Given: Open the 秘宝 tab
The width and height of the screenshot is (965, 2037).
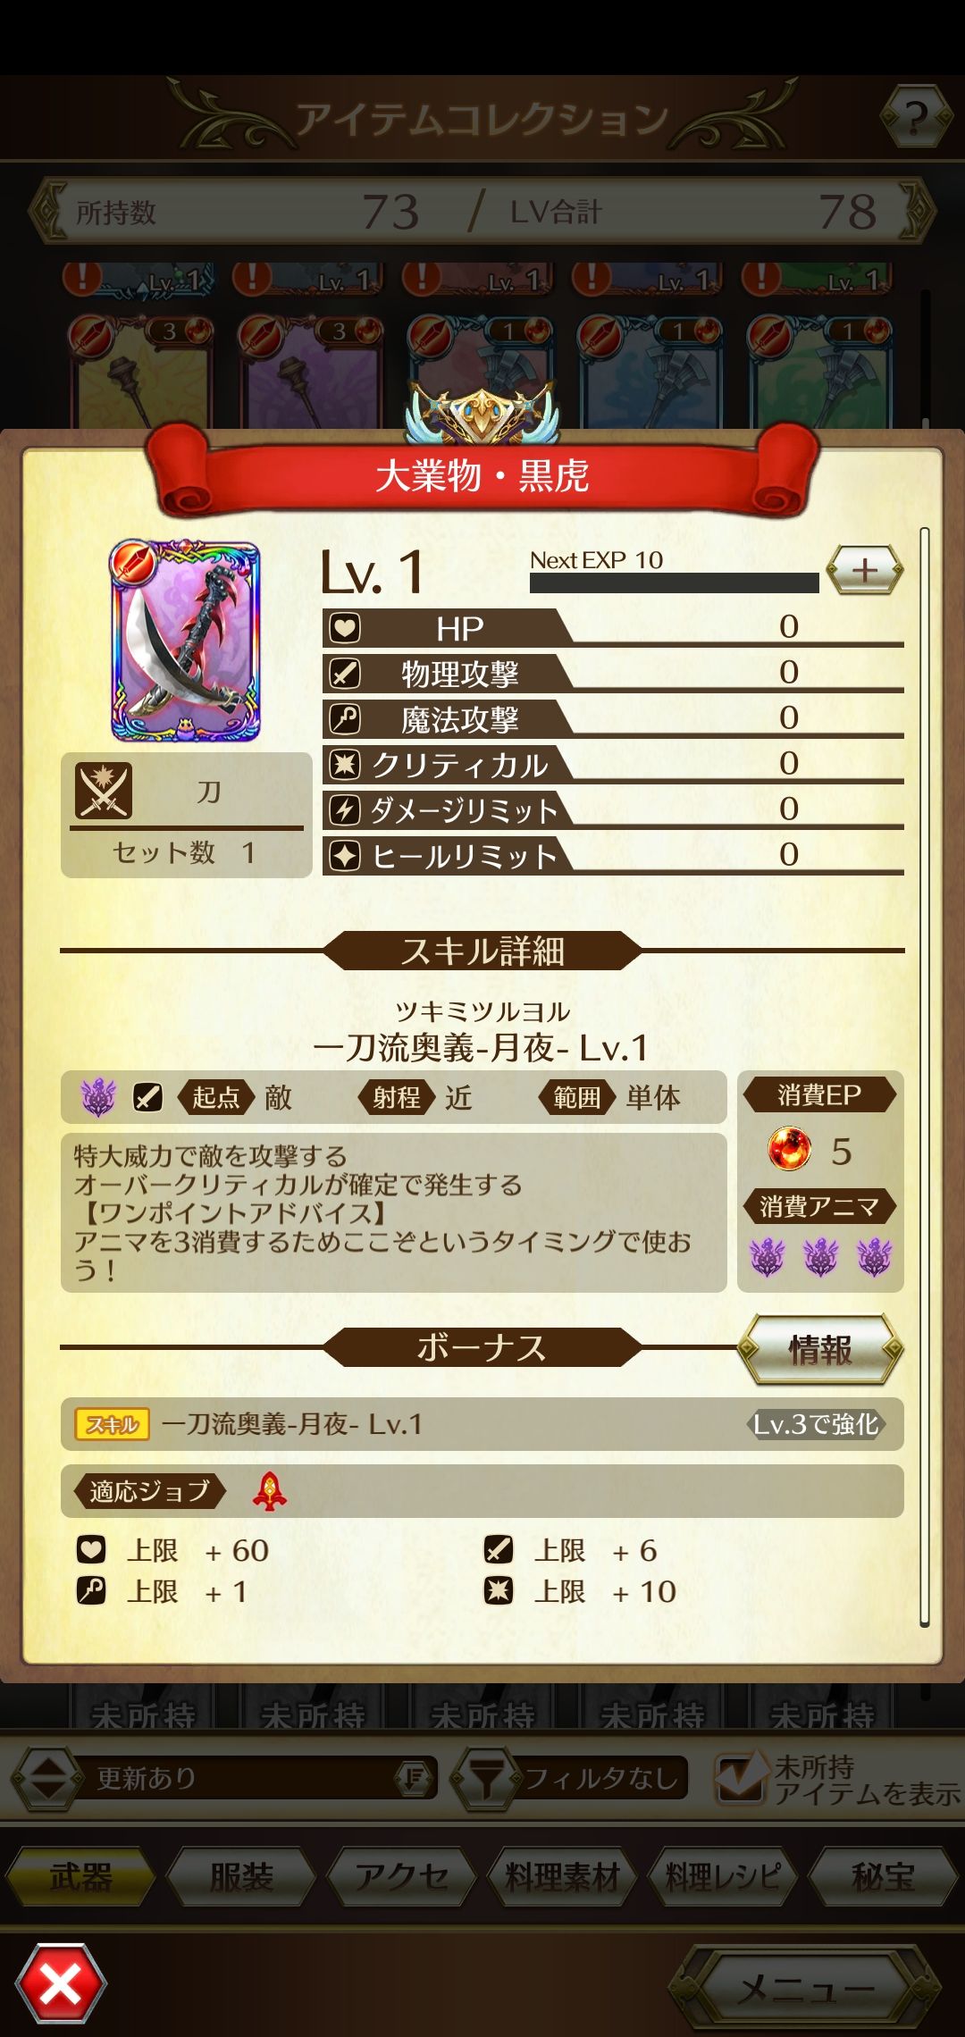Looking at the screenshot, I should [883, 1877].
